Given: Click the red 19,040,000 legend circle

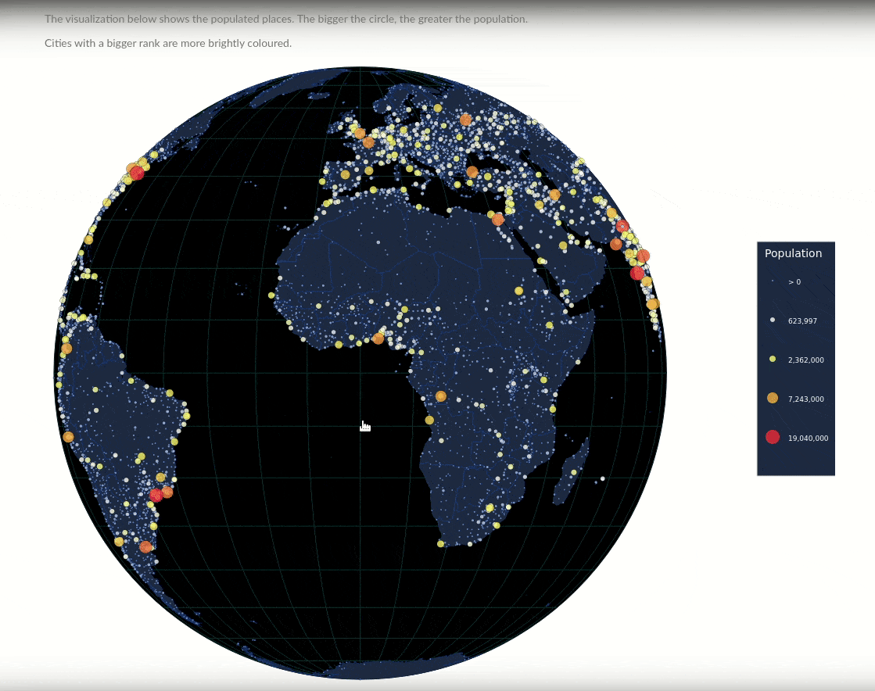Looking at the screenshot, I should tap(773, 437).
